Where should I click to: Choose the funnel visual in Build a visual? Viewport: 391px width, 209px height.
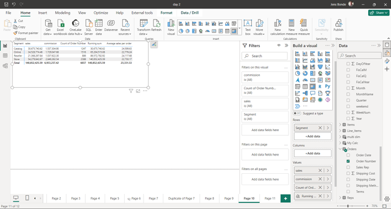pyautogui.click(x=320, y=67)
